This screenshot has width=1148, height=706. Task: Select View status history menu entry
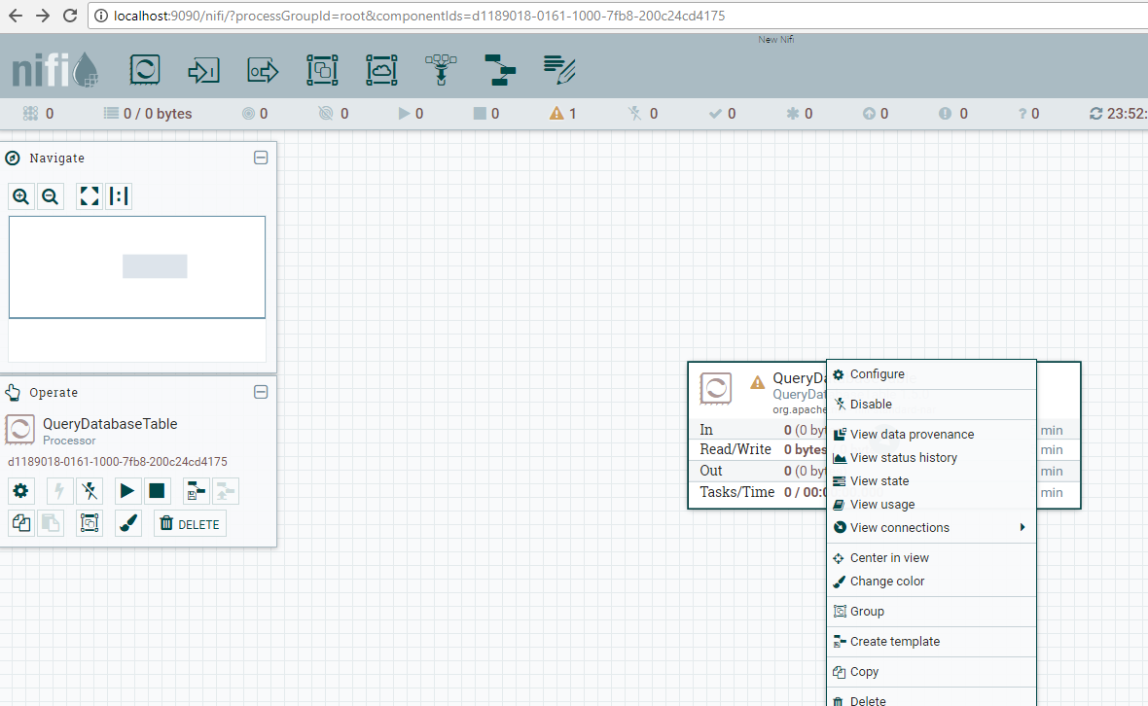click(x=931, y=457)
